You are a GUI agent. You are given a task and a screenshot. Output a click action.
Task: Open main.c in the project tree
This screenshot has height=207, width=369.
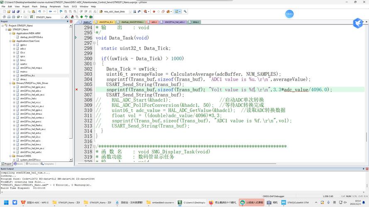(24, 72)
